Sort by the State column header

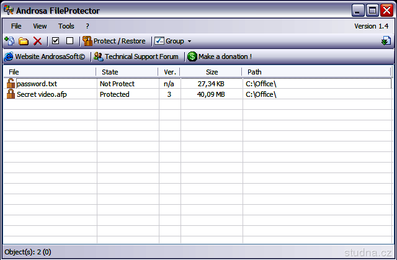127,72
